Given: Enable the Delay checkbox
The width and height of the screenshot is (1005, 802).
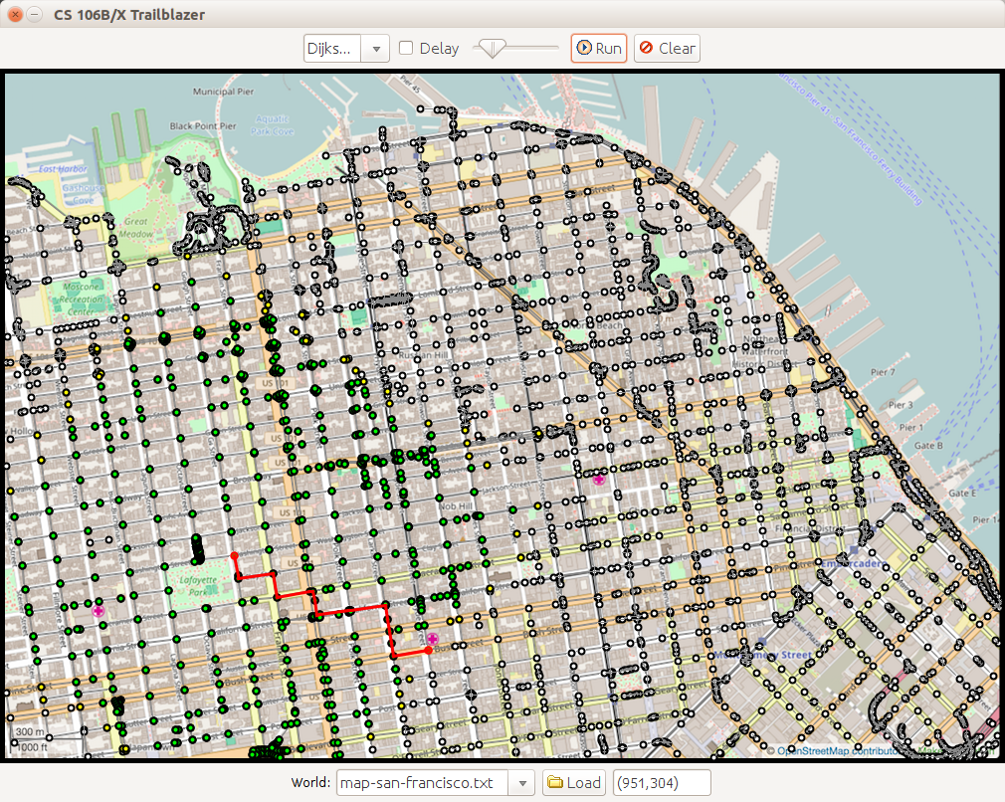Looking at the screenshot, I should click(x=407, y=48).
